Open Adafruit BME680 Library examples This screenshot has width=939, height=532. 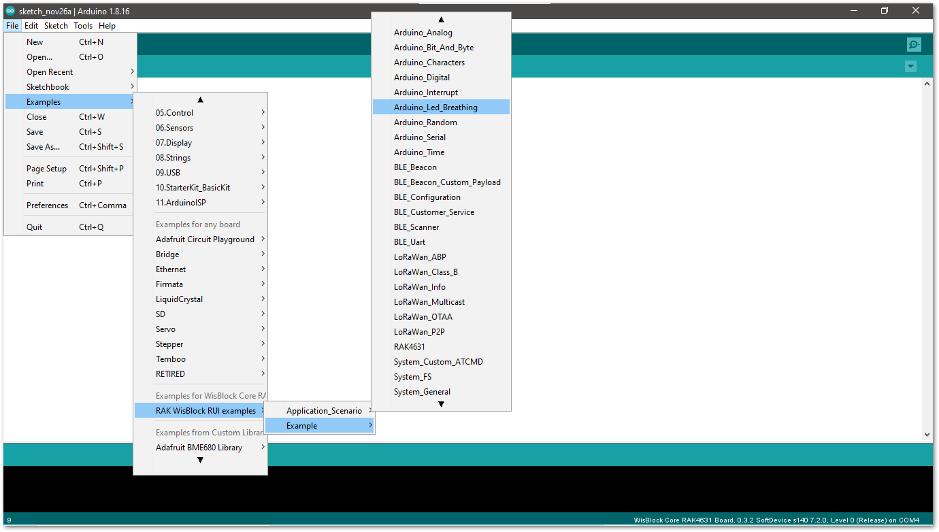[x=200, y=448]
